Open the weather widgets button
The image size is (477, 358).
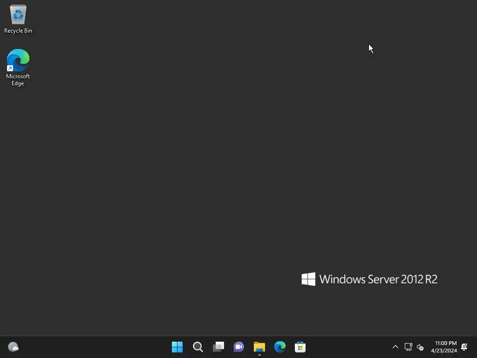click(x=13, y=347)
